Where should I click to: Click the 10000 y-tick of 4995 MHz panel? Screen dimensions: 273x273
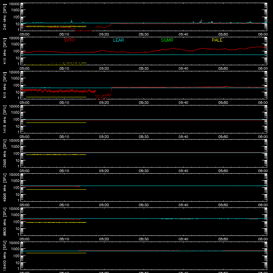click(x=14, y=175)
